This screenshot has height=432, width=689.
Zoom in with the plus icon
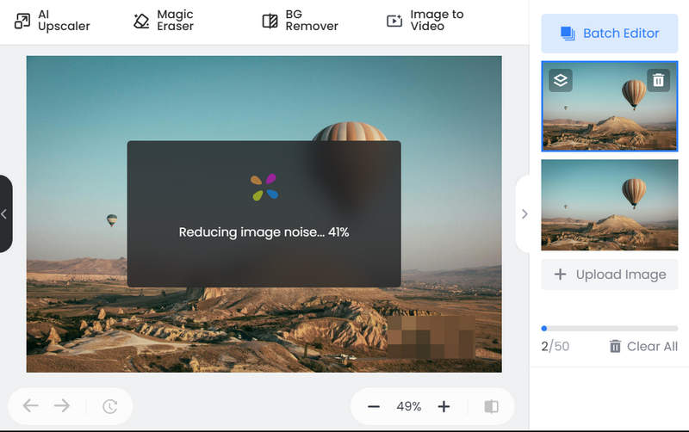444,406
